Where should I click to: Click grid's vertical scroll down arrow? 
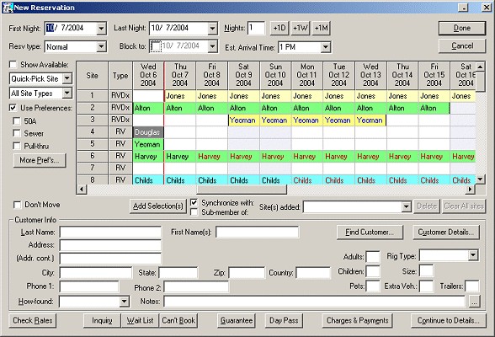click(x=480, y=179)
